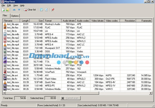155x108 pixels.
Task: Sort the list by the Length column header
Action: [25, 20]
